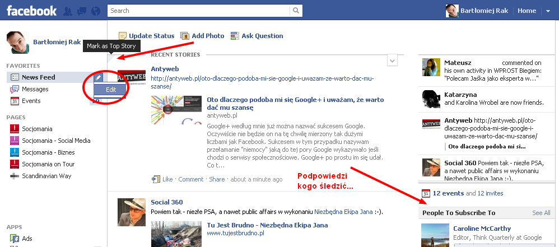
Task: Click Socjomania - Social Media page icon
Action: click(14, 141)
